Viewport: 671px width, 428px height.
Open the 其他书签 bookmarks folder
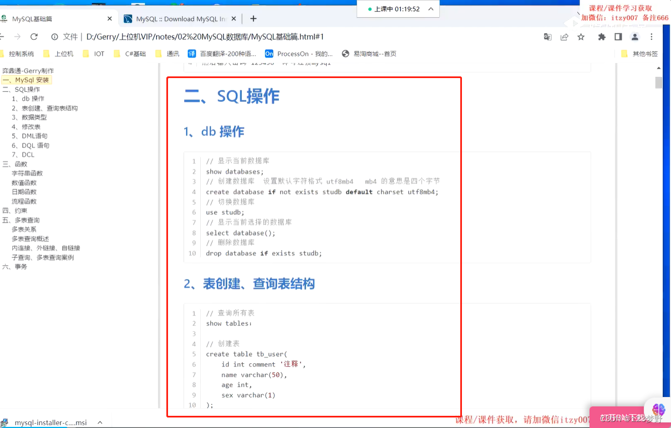tap(643, 54)
